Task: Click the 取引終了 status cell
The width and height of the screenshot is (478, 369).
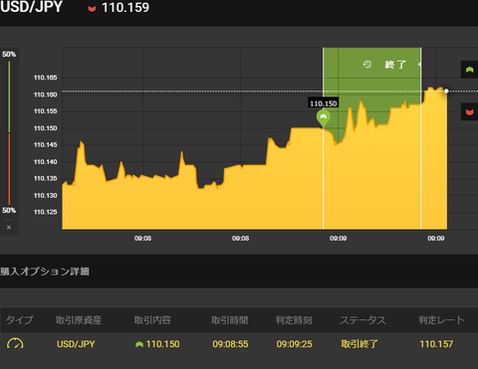Action: point(359,344)
